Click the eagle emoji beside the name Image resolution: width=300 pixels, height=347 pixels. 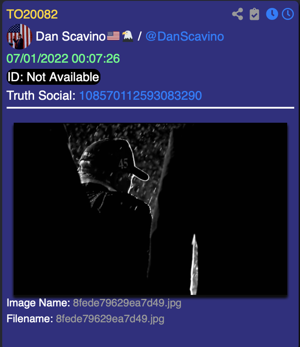point(127,36)
